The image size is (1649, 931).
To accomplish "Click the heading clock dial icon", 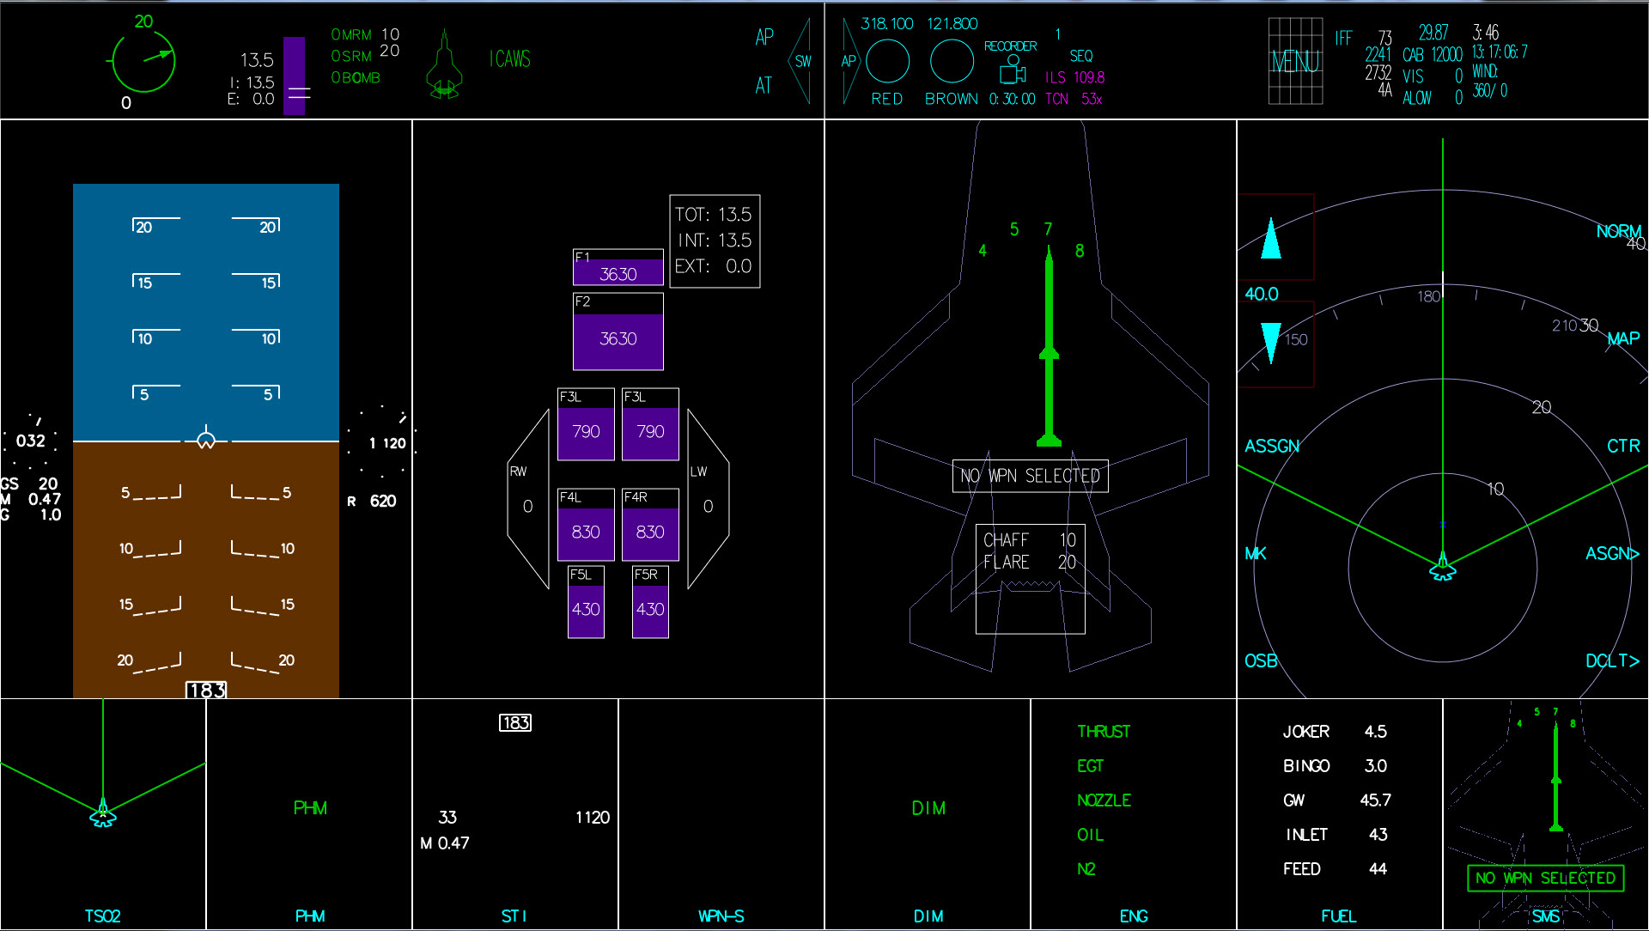I will 143,62.
